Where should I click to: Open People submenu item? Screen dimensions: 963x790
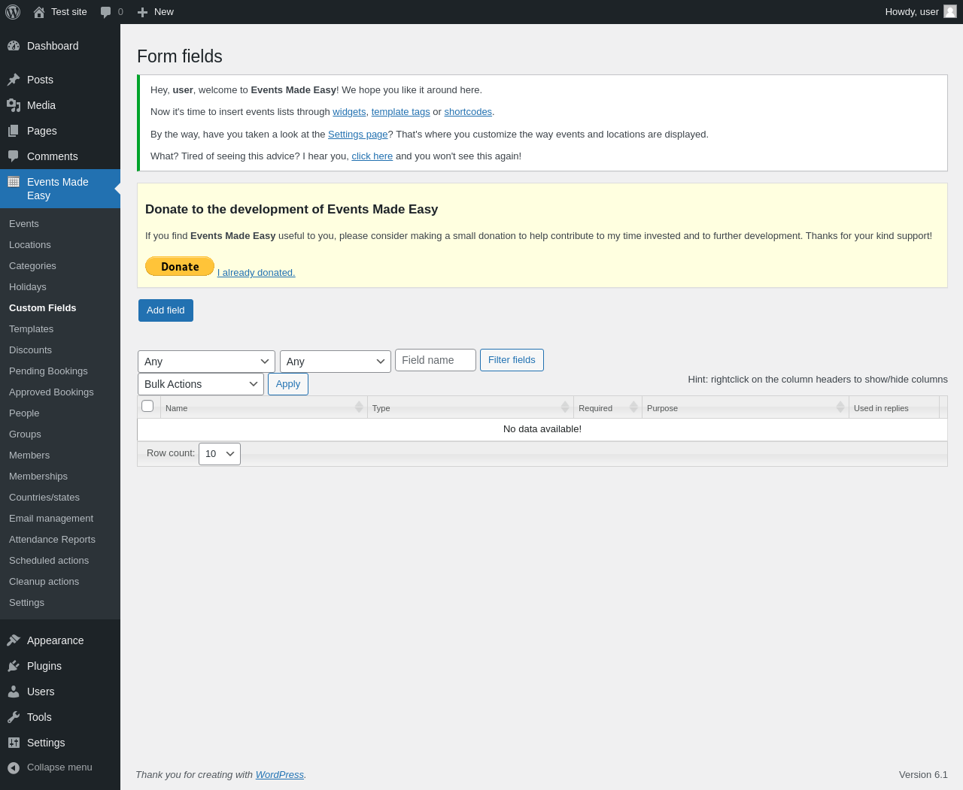pos(24,413)
